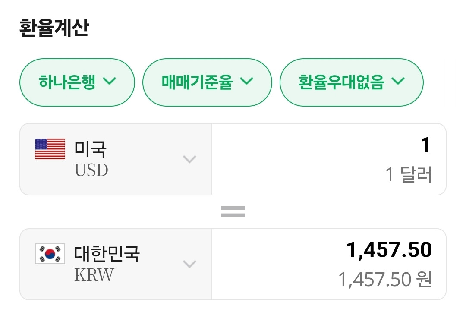Choose the 미국 country name
The height and width of the screenshot is (312, 466).
click(x=91, y=149)
